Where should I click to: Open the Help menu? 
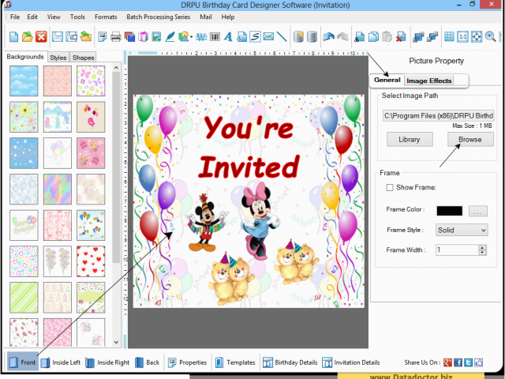(228, 17)
